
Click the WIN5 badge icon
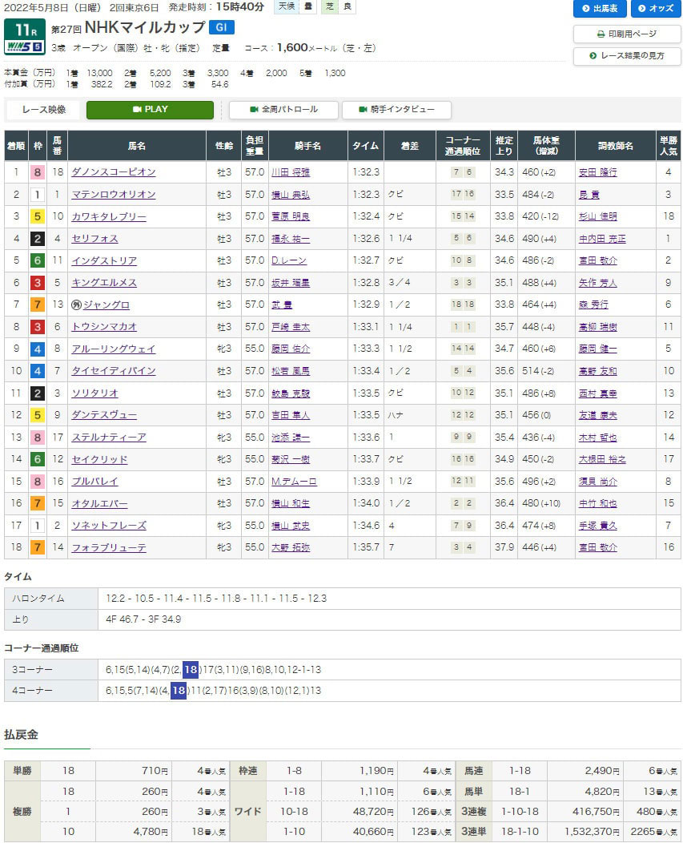click(24, 48)
